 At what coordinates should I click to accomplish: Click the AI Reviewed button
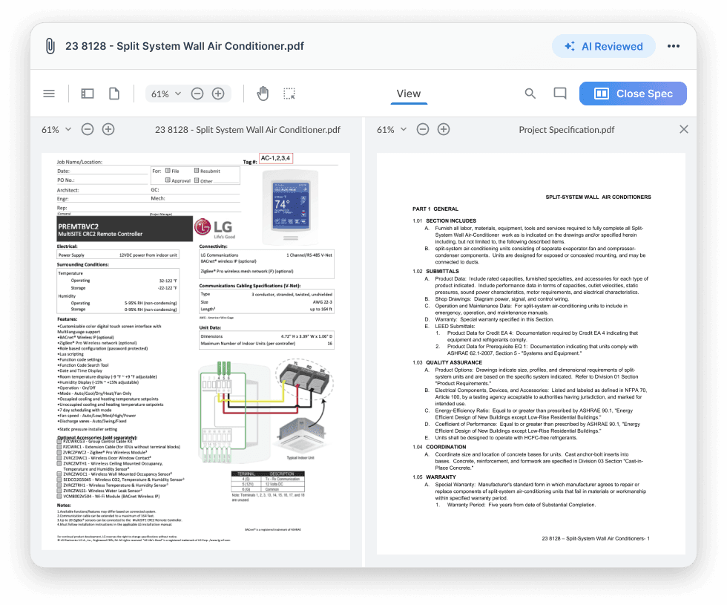click(603, 45)
